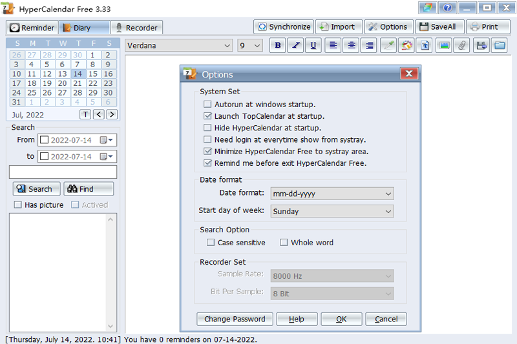Center align the diary text

(352, 45)
